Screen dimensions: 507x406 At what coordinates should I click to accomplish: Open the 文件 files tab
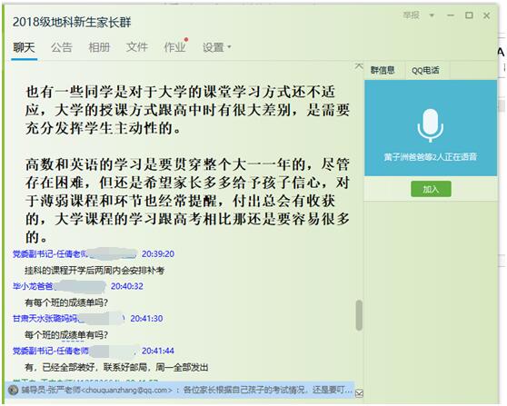(x=137, y=47)
